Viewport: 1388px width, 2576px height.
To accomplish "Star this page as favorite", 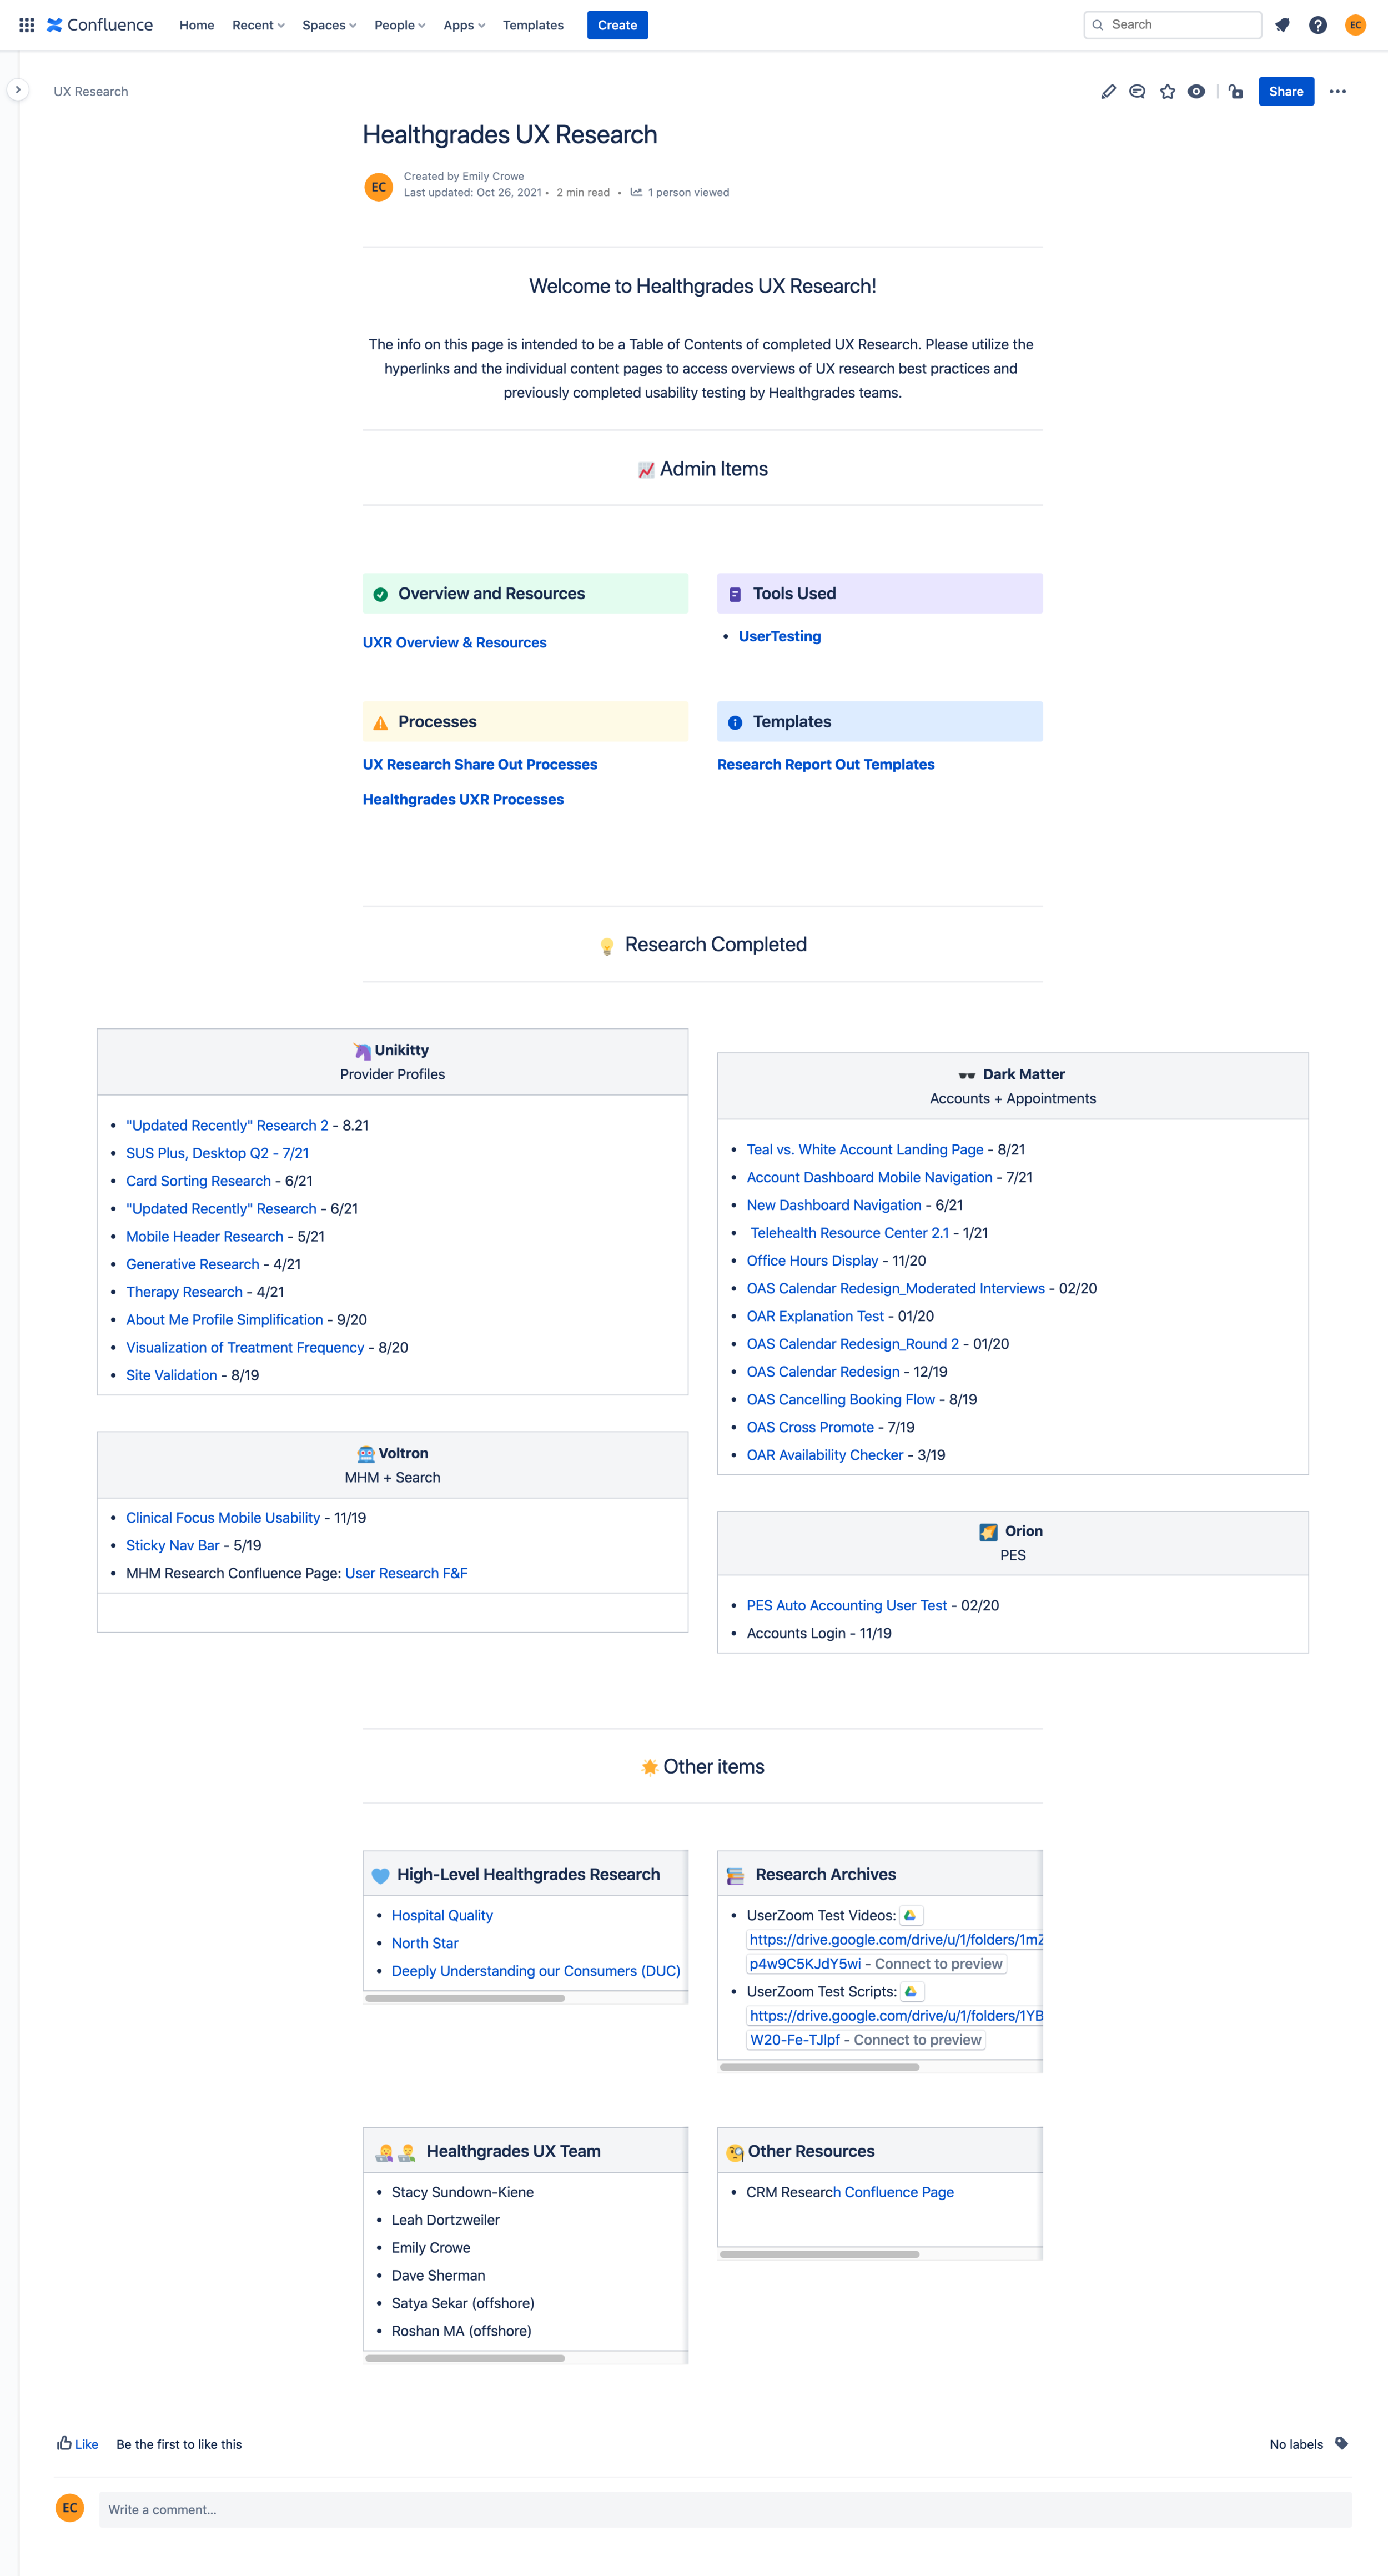I will click(x=1167, y=92).
